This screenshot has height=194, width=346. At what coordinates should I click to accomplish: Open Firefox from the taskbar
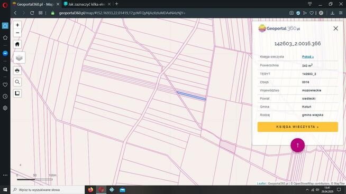coord(90,190)
